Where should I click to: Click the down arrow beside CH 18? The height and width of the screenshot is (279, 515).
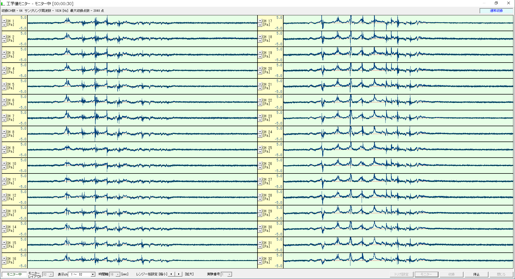260,41
